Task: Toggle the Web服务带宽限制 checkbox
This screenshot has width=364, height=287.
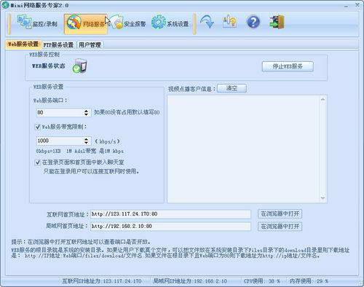Action: 38,127
